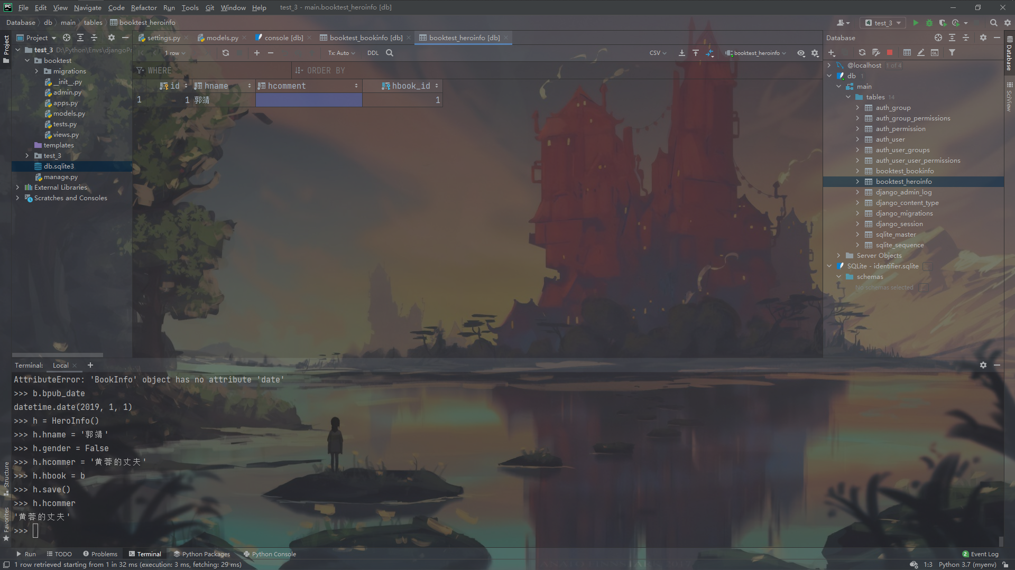Open the page size '1 row' dropdown

(174, 53)
